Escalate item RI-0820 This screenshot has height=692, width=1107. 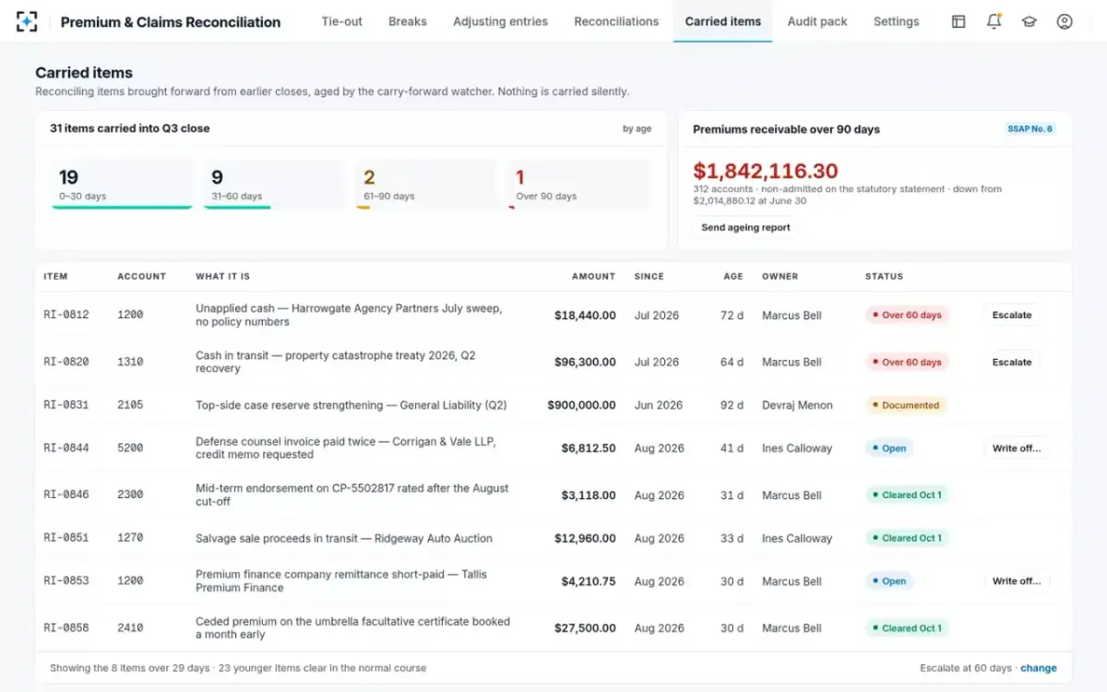click(1012, 363)
